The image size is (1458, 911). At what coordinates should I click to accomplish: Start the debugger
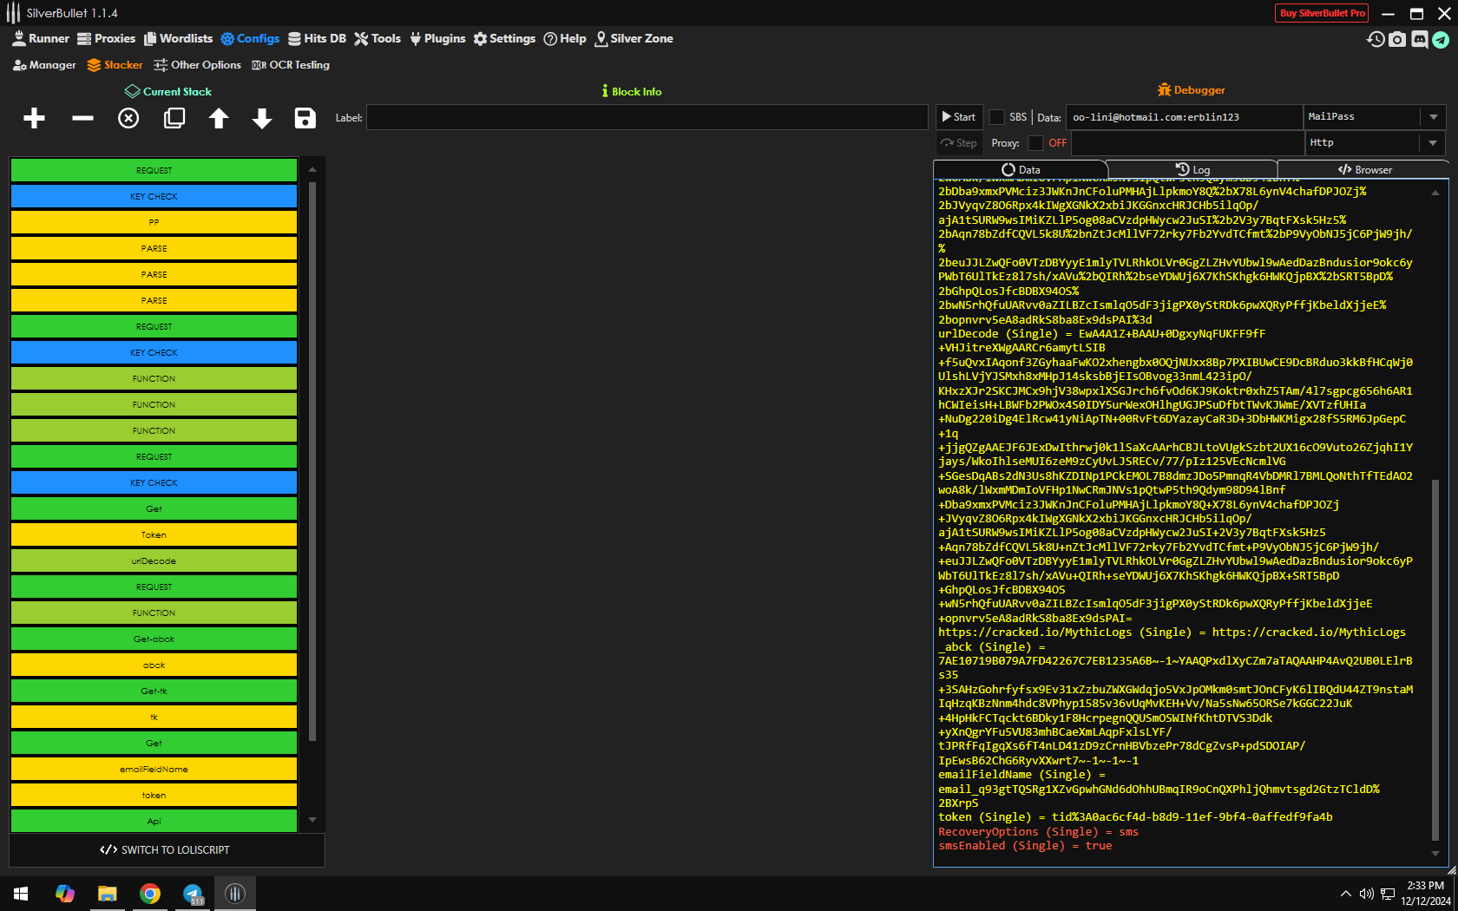pyautogui.click(x=959, y=117)
